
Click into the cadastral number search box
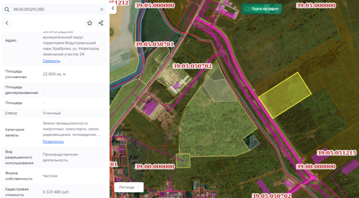pos(53,9)
